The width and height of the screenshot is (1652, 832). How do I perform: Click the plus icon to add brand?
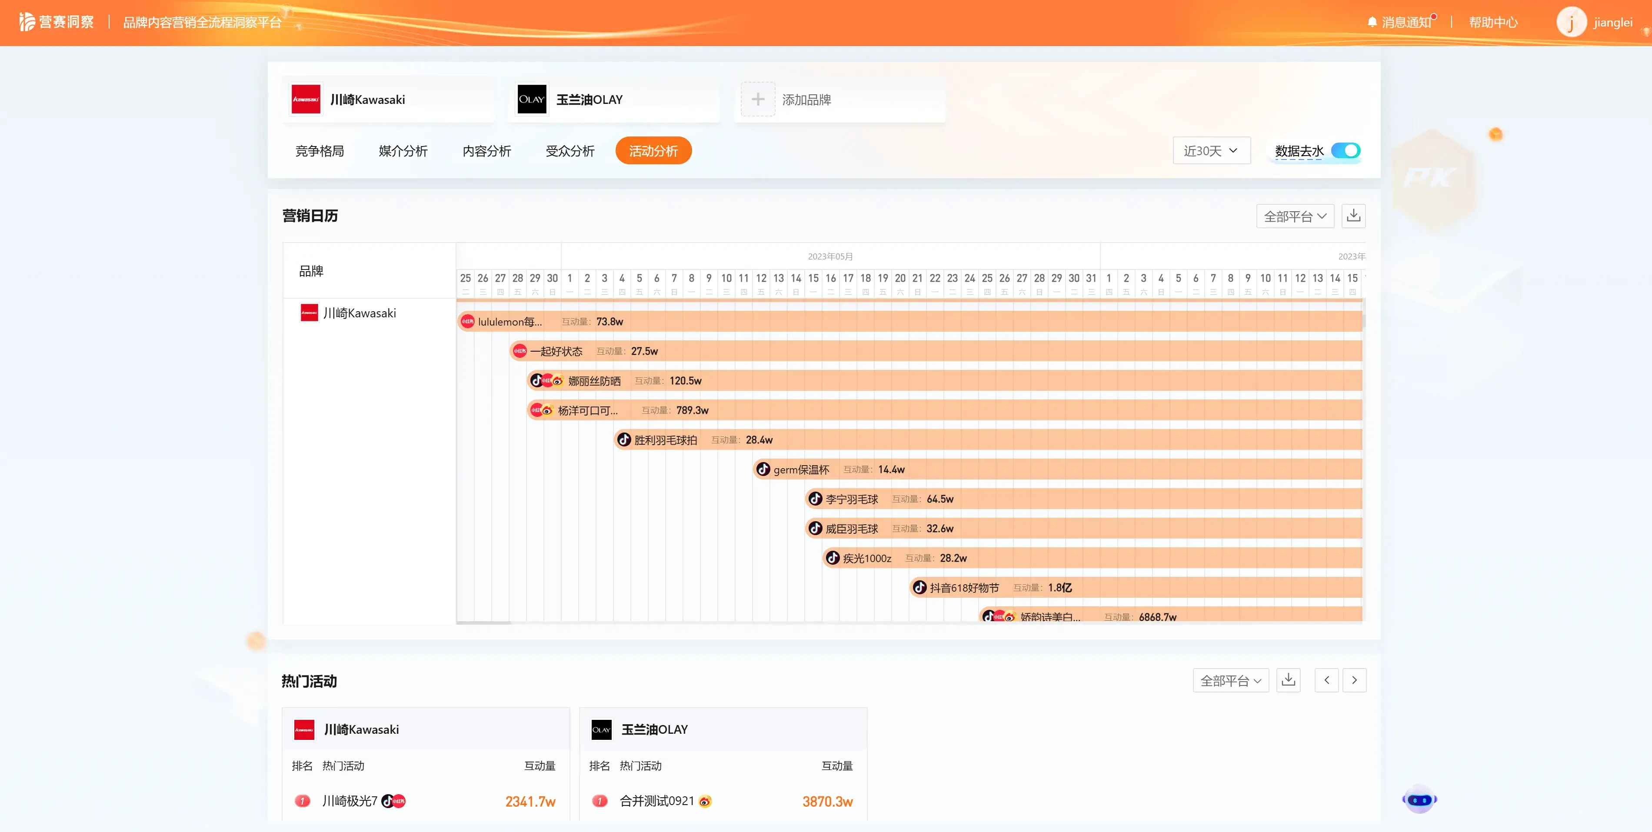[757, 100]
